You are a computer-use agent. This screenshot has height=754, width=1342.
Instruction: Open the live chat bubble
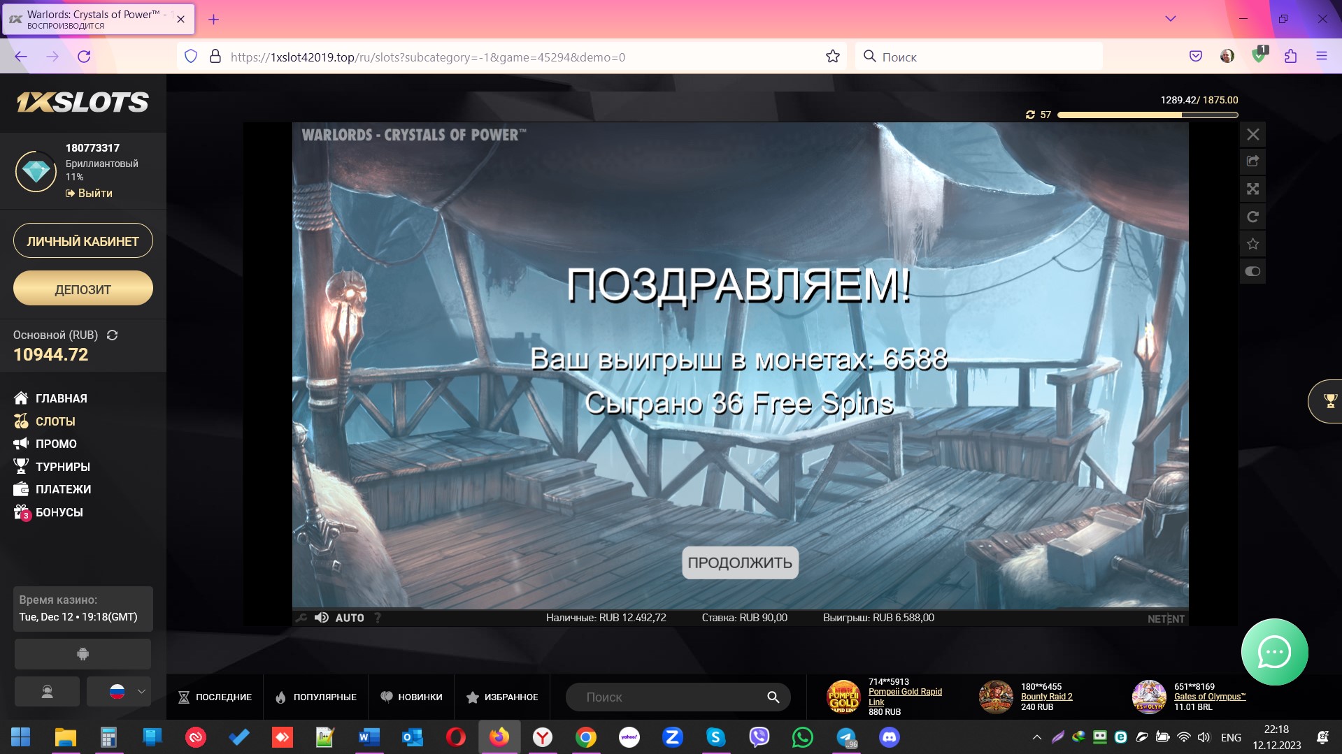coord(1274,652)
